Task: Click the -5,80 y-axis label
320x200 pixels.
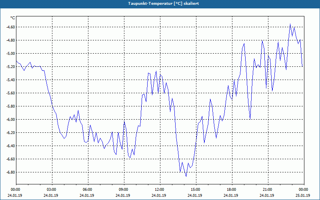Action: click(11, 106)
